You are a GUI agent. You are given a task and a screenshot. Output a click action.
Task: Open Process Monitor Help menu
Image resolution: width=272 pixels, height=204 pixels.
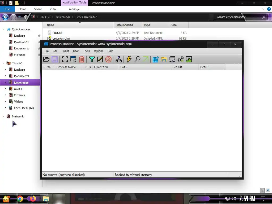click(x=110, y=51)
